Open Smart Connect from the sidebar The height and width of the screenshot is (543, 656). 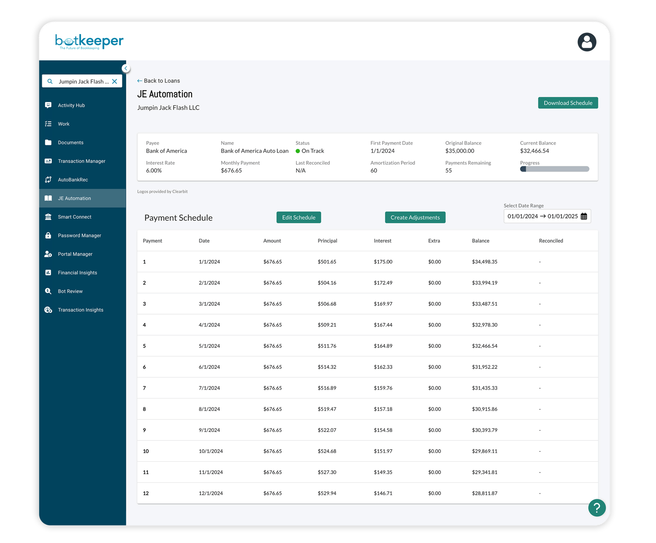74,217
